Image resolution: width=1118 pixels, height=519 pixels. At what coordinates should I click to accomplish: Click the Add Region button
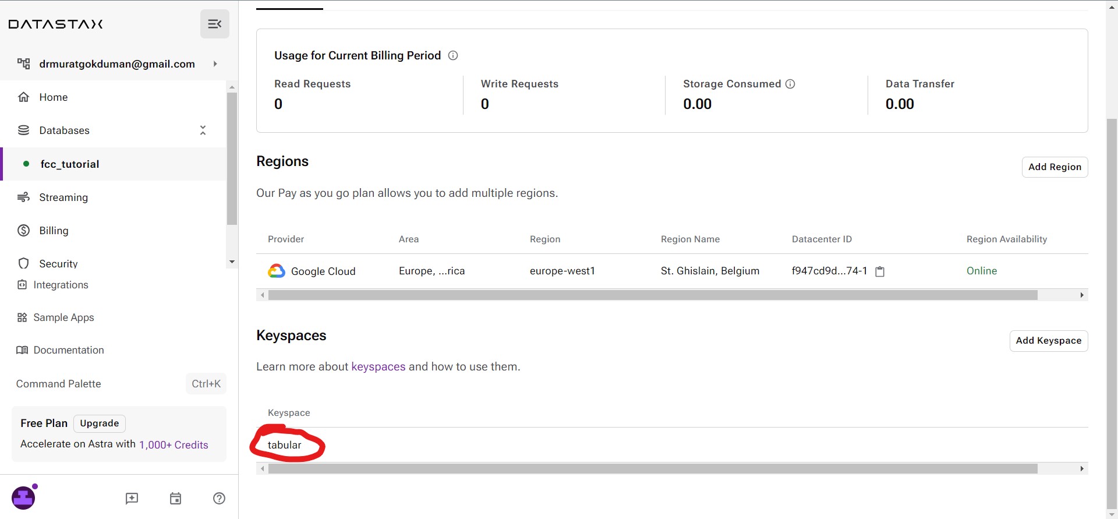[x=1055, y=167]
